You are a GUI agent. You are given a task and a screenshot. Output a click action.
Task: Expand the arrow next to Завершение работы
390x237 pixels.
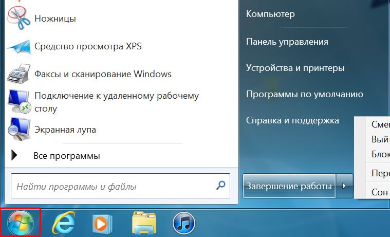coord(345,186)
